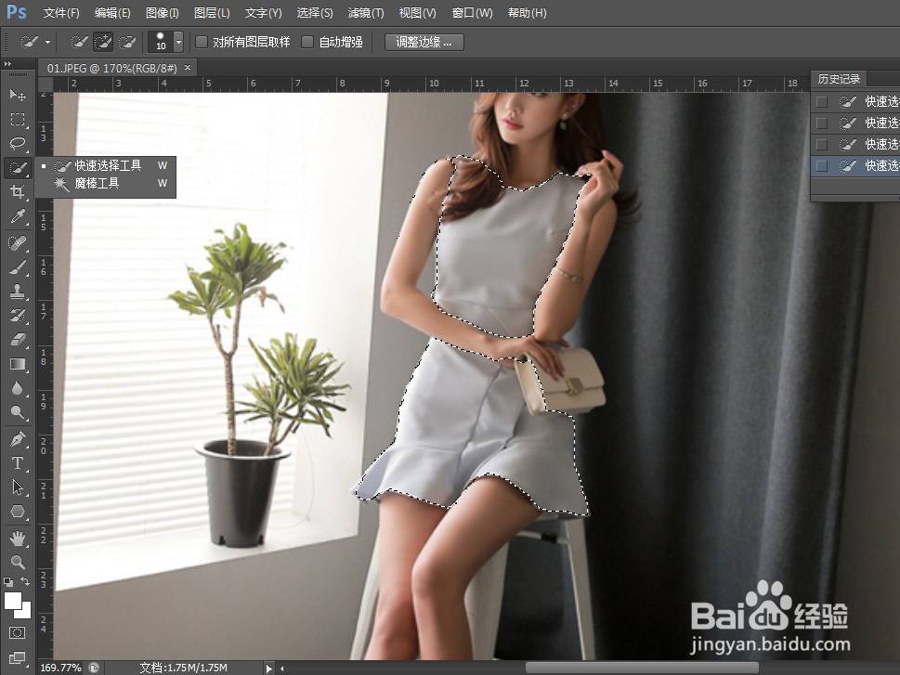This screenshot has height=675, width=900.
Task: Open the status bar info arrow menu
Action: [x=268, y=669]
